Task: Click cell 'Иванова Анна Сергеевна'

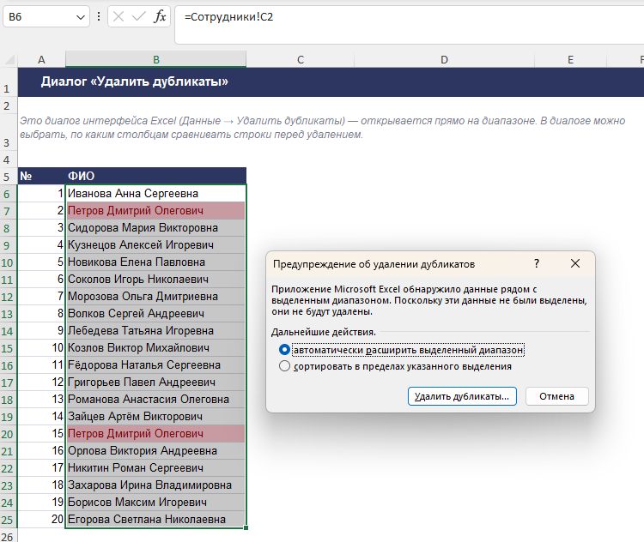Action: [x=156, y=193]
